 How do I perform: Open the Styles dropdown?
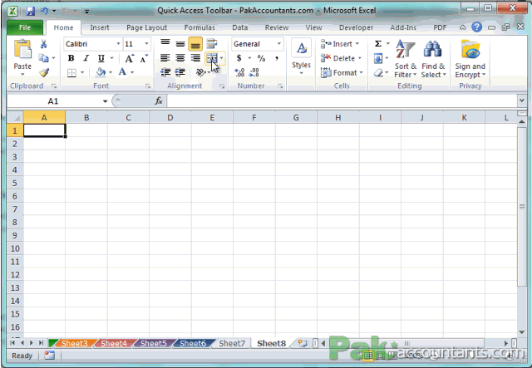tap(301, 57)
